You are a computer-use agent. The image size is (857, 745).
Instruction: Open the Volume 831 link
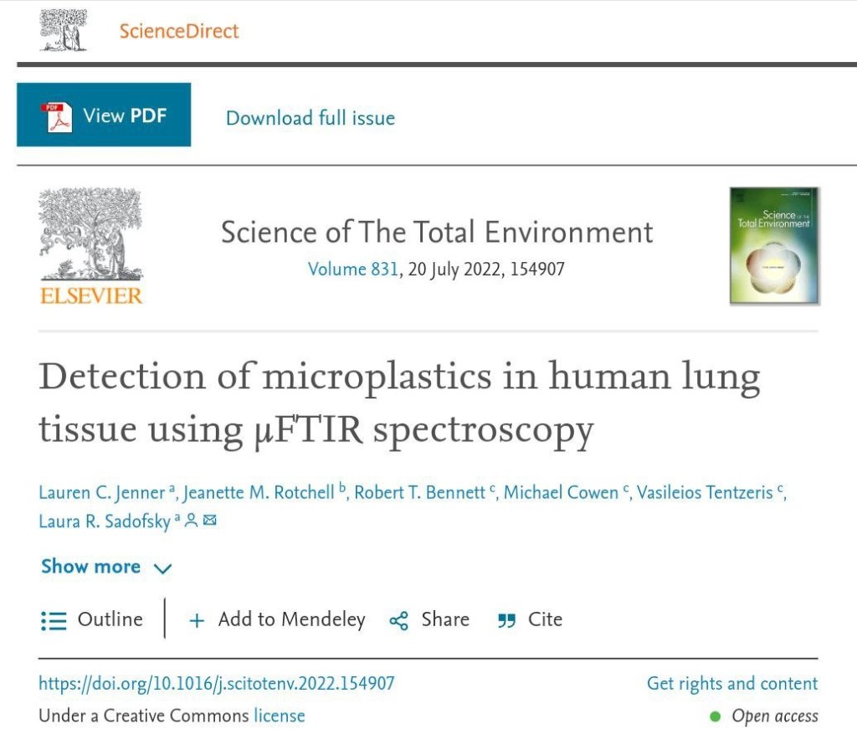pyautogui.click(x=352, y=270)
